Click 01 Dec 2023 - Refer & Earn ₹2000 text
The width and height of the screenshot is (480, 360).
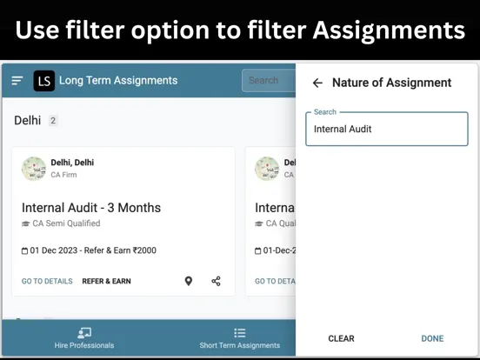point(93,250)
